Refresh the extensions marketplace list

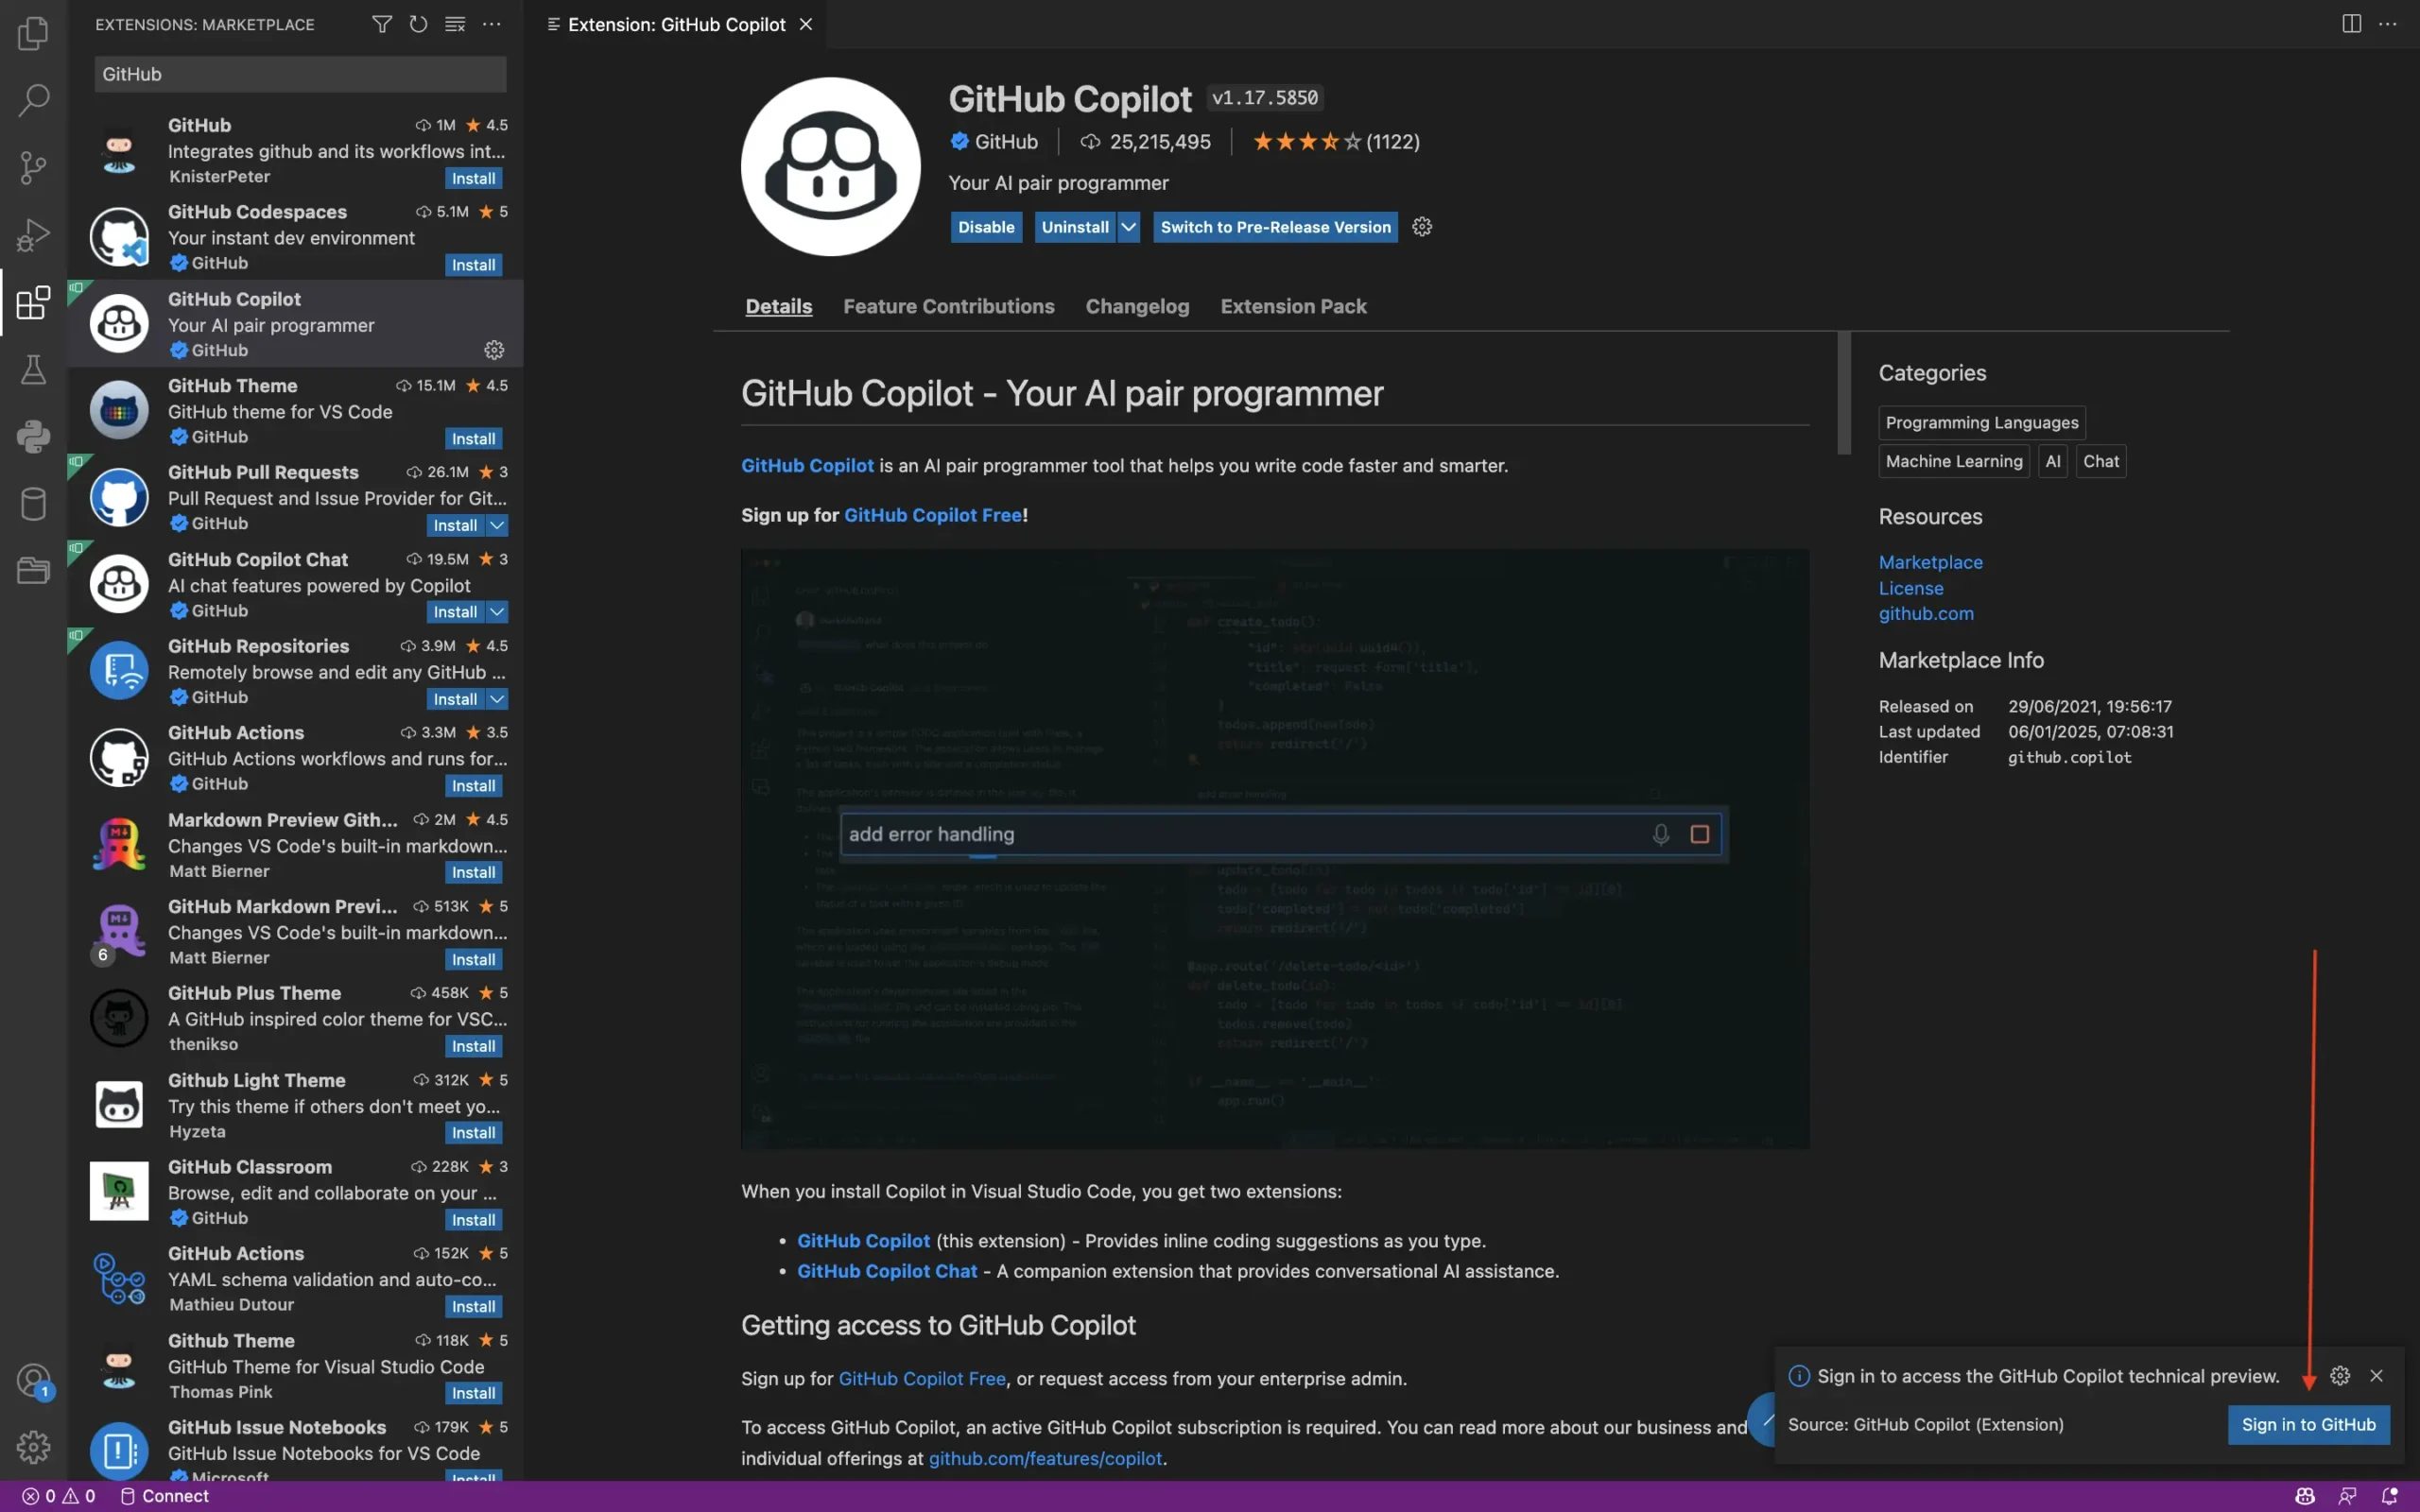tap(418, 23)
